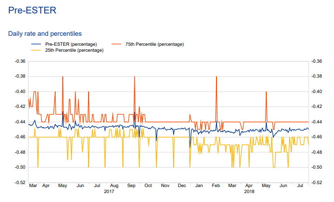Click the -0.52 label on the right axis
This screenshot has width=334, height=202.
pyautogui.click(x=316, y=183)
